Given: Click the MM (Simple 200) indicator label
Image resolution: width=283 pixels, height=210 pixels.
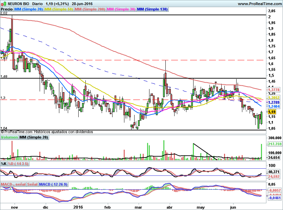Looking at the screenshot, I should coord(90,9).
